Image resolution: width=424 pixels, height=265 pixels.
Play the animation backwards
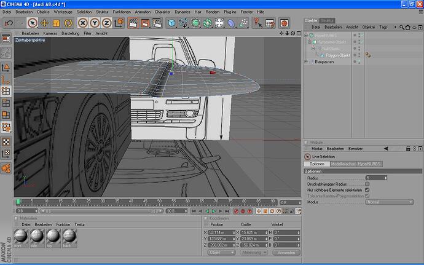(x=207, y=211)
